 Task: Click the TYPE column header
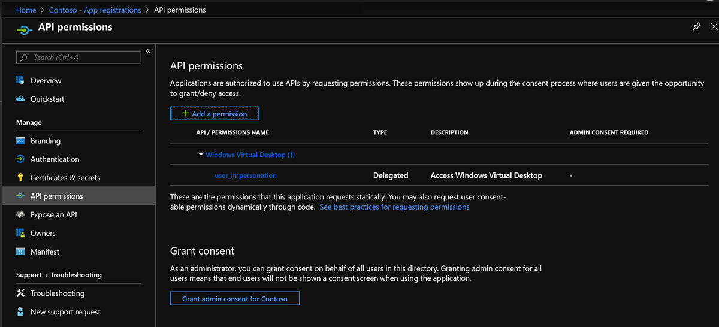[x=380, y=132]
